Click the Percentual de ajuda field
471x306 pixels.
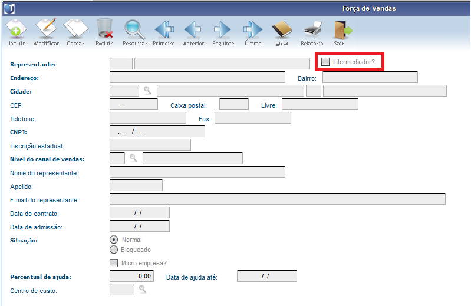[131, 276]
